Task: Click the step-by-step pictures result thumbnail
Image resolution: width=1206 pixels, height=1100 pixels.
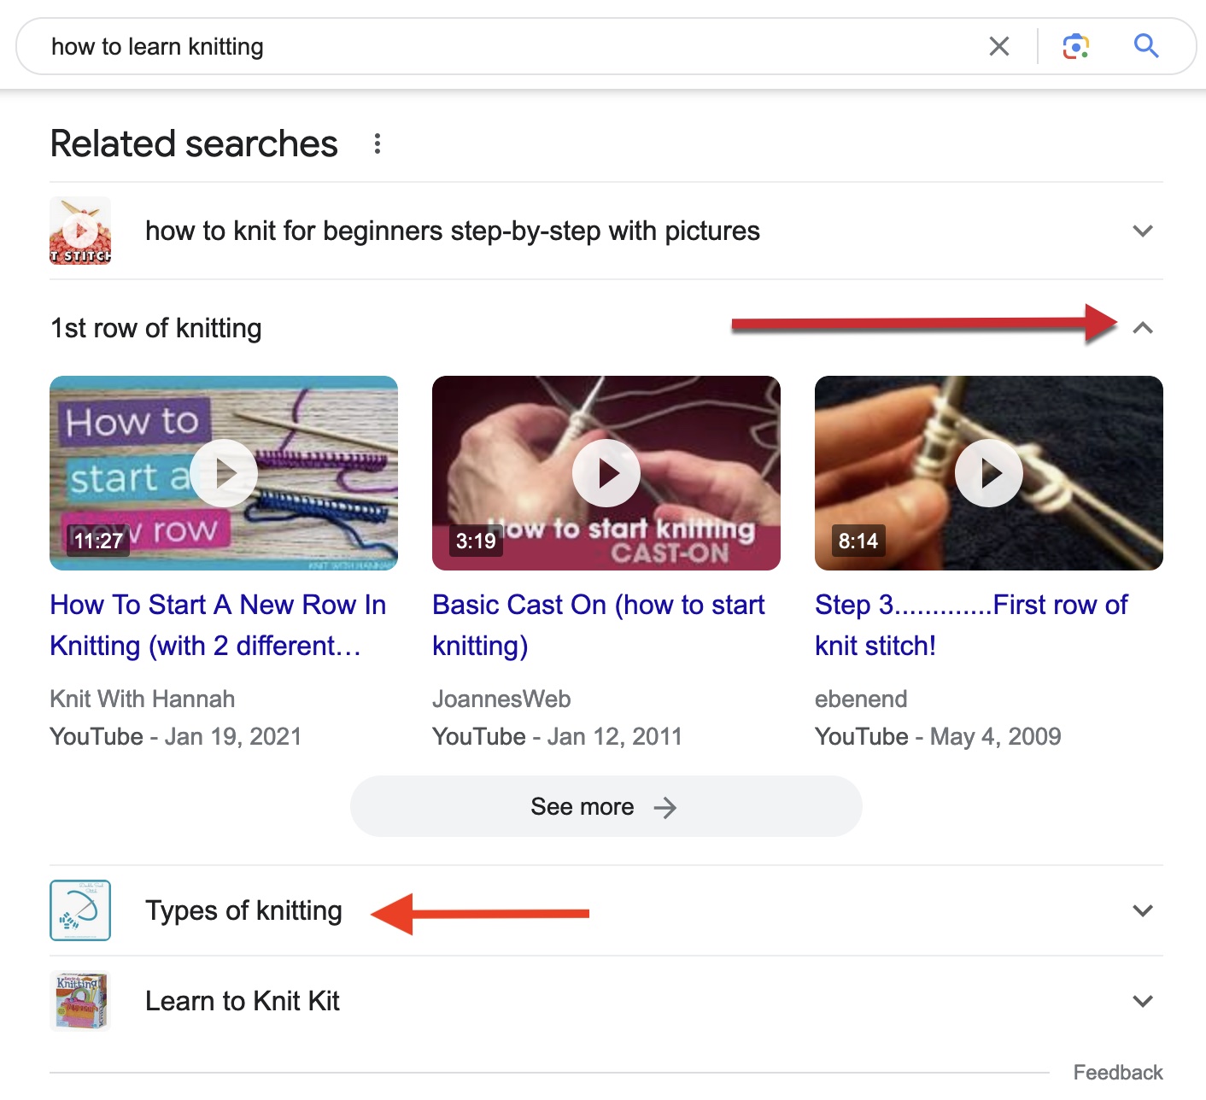Action: pos(80,231)
